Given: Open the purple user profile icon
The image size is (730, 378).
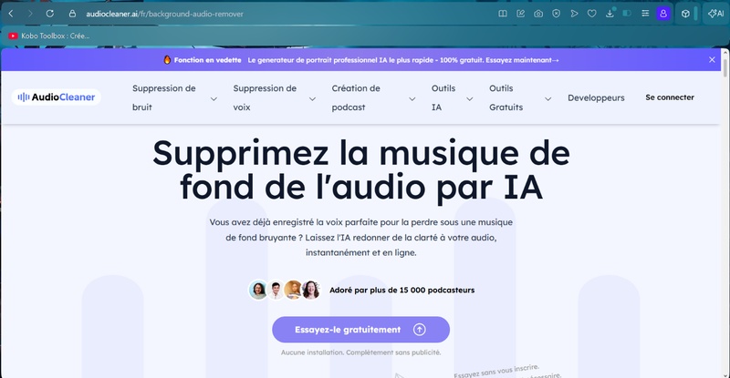Looking at the screenshot, I should (663, 14).
